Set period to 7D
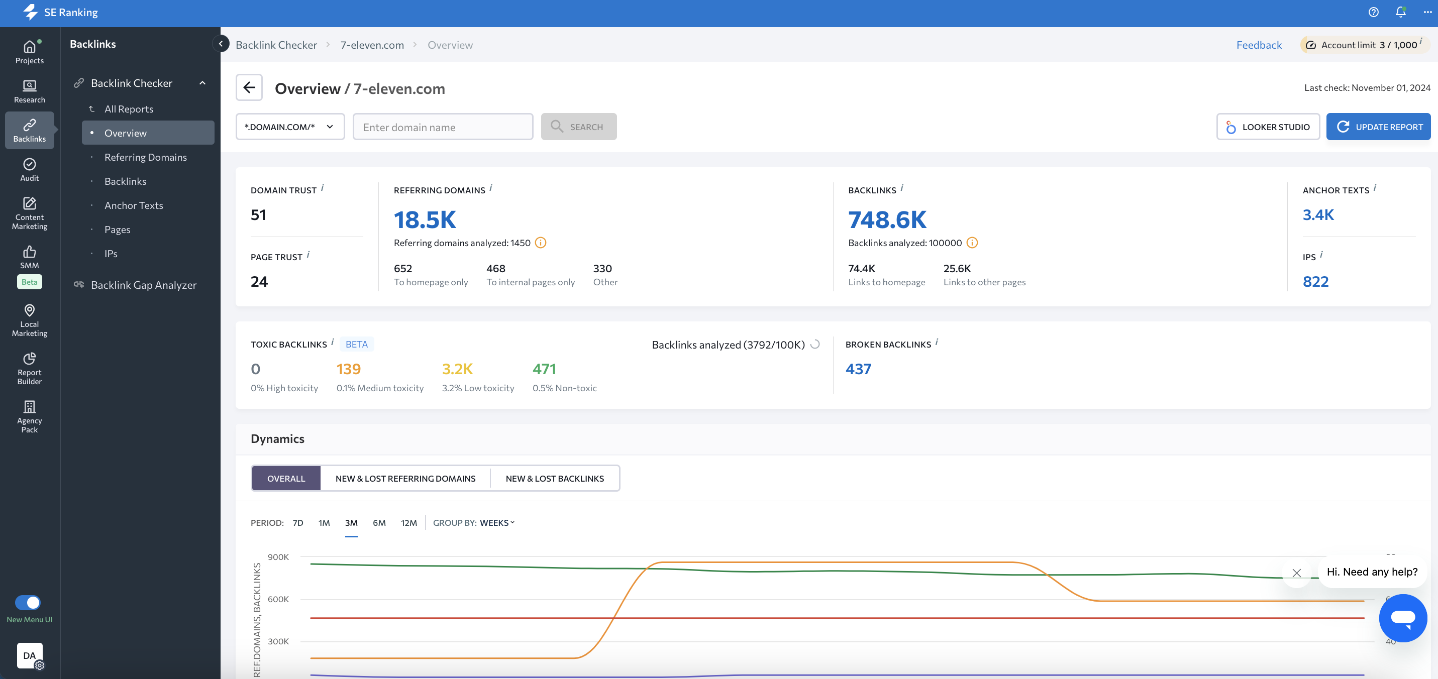 coord(298,523)
